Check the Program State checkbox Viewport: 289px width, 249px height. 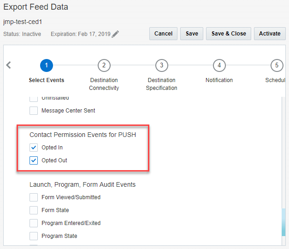34,236
